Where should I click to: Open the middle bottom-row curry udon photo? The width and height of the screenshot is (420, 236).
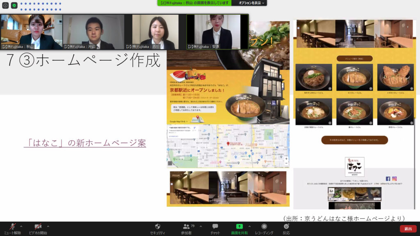pos(354,111)
